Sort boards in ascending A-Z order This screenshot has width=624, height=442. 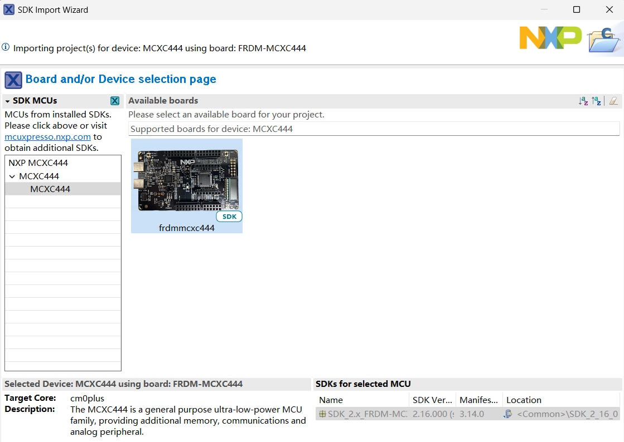click(x=583, y=101)
